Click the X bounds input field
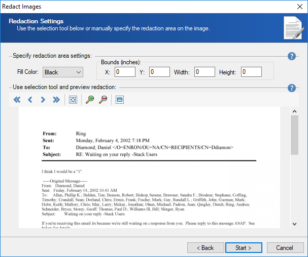 [x=125, y=72]
